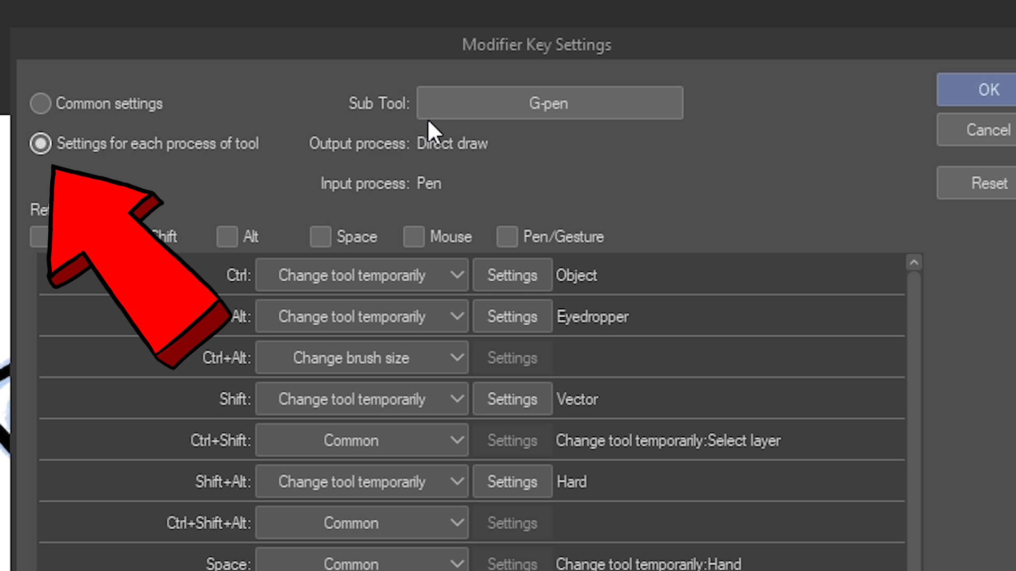Viewport: 1016px width, 571px height.
Task: Select the Common settings radio button
Action: tap(41, 104)
